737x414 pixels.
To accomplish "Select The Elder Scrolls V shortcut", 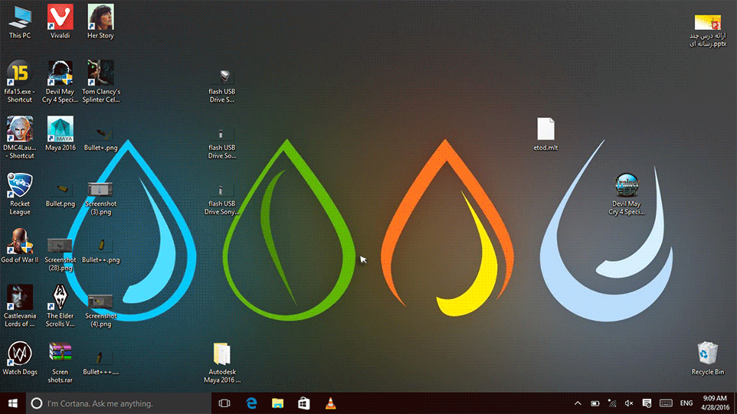I will pos(61,305).
